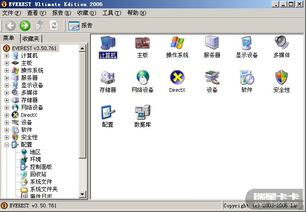Open the 文件(F) menu
This screenshot has width=306, height=212.
[x=12, y=13]
